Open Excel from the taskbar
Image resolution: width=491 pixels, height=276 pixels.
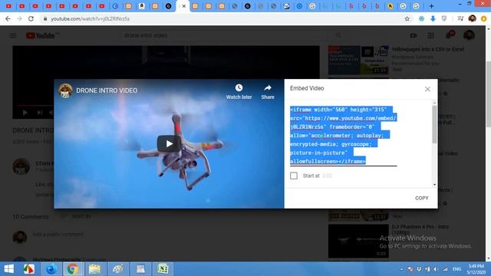coord(163,269)
